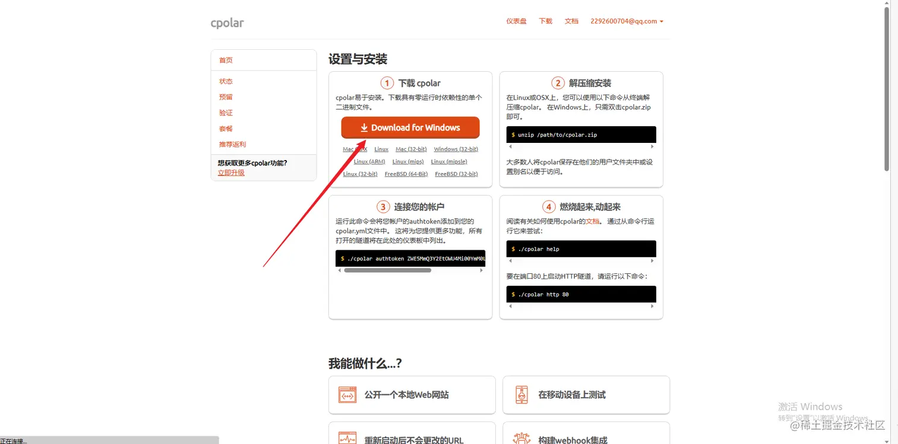Viewport: 898px width, 444px height.
Task: Open the 重新启动后不会更改的URL card title
Action: coord(414,440)
